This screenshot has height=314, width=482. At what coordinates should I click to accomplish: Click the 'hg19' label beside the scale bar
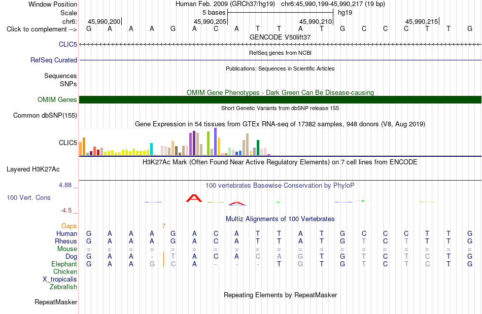(345, 13)
